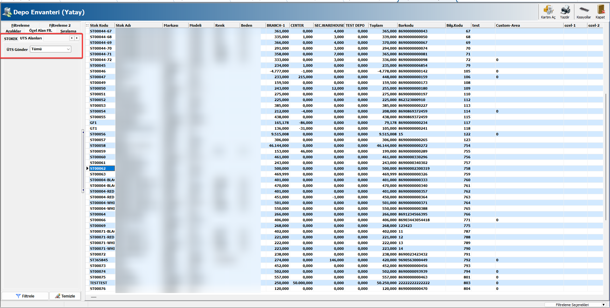Select the STOKEK tab
This screenshot has width=610, height=308.
point(10,38)
